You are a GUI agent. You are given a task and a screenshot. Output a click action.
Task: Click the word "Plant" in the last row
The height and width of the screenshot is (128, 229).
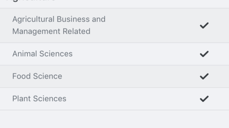coord(22,99)
